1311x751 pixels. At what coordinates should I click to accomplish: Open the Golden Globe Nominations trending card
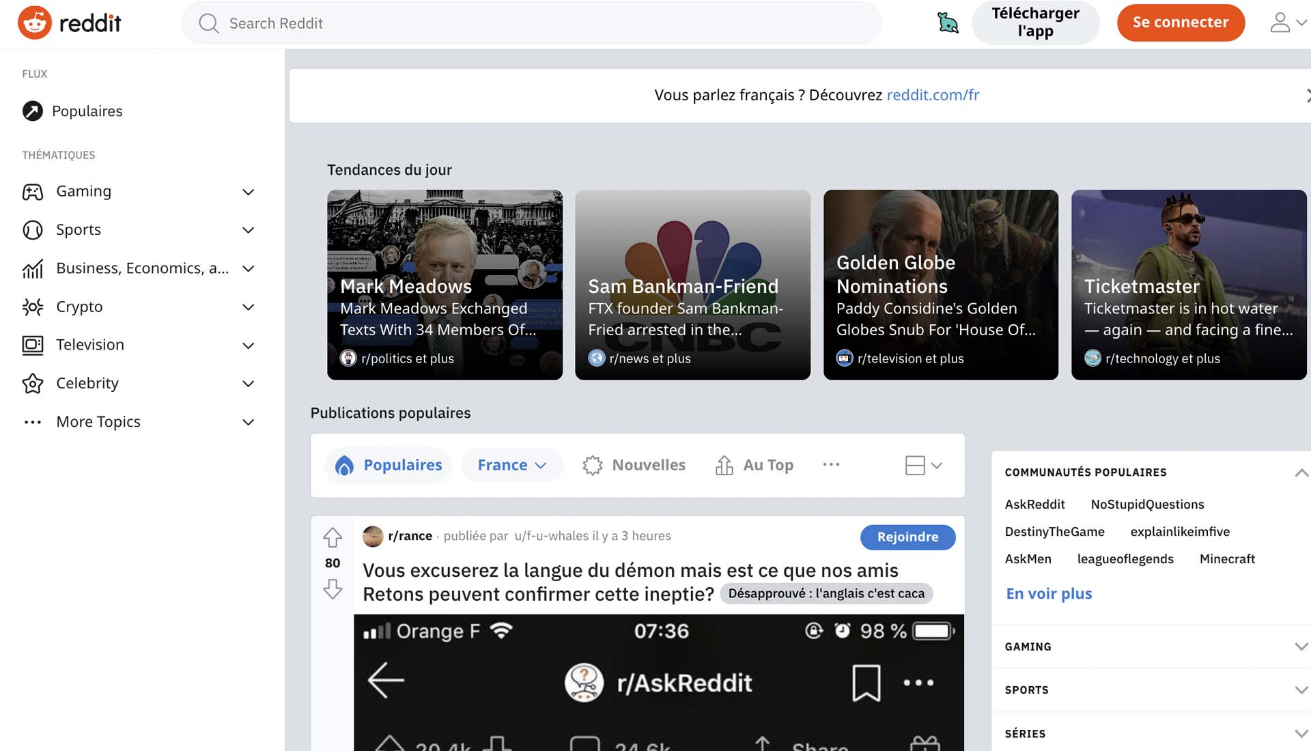coord(941,285)
